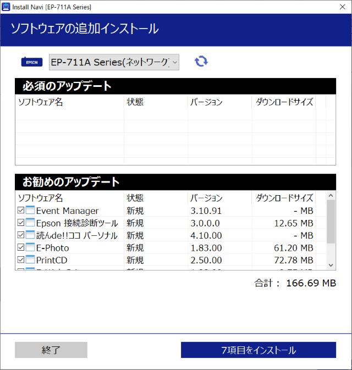This screenshot has width=352, height=370.
Task: Click バージョン header in お勧めのアップデート
Action: coord(206,198)
